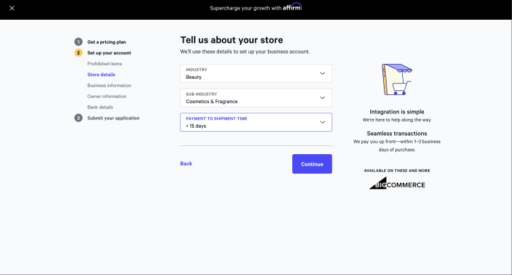Click the 'Seamless transactions' text
Viewport: 512px width, 275px height.
coord(397,133)
